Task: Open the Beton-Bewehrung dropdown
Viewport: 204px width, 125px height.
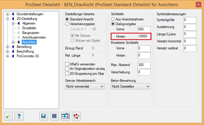Action: click(131, 86)
